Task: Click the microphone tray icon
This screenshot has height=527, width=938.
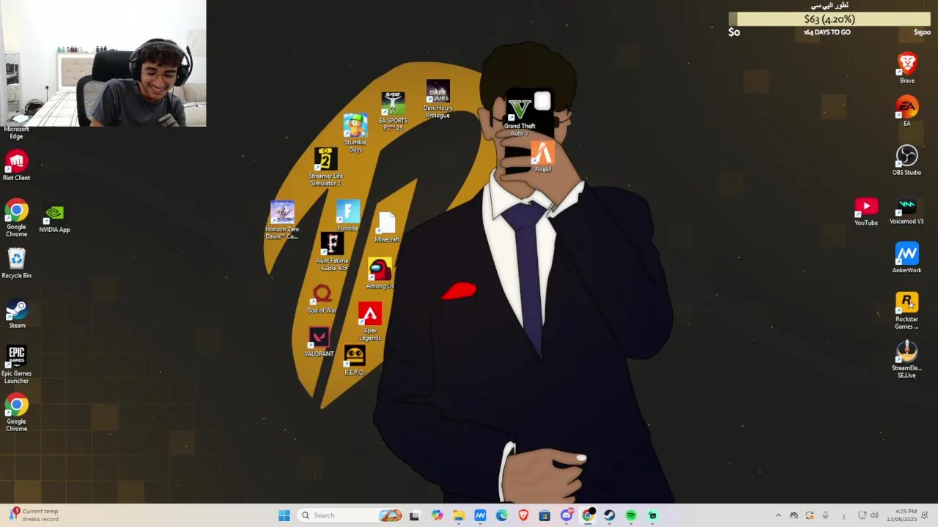Action: [x=826, y=515]
